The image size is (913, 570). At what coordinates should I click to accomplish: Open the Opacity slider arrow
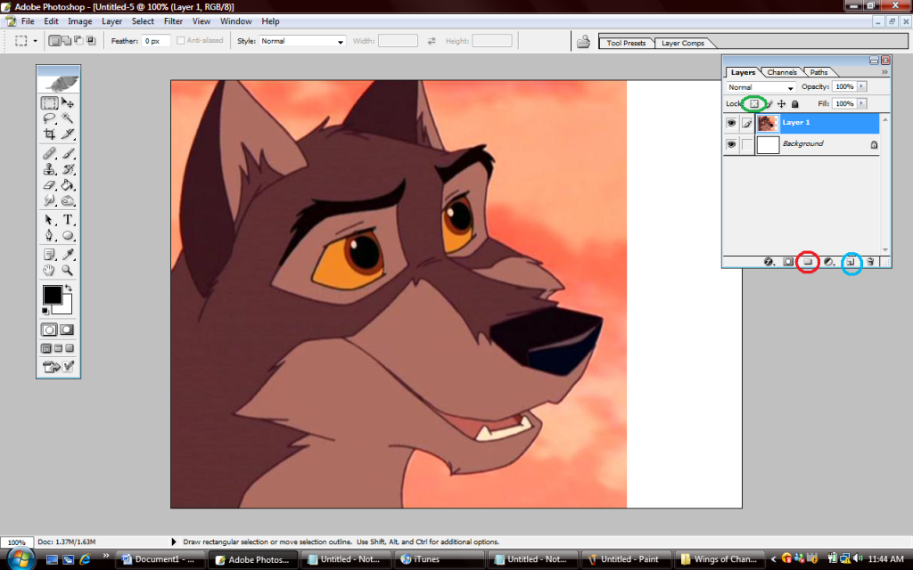(x=862, y=86)
